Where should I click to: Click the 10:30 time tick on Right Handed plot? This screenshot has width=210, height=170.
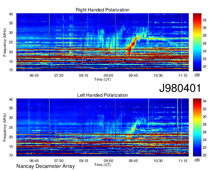(x=158, y=75)
